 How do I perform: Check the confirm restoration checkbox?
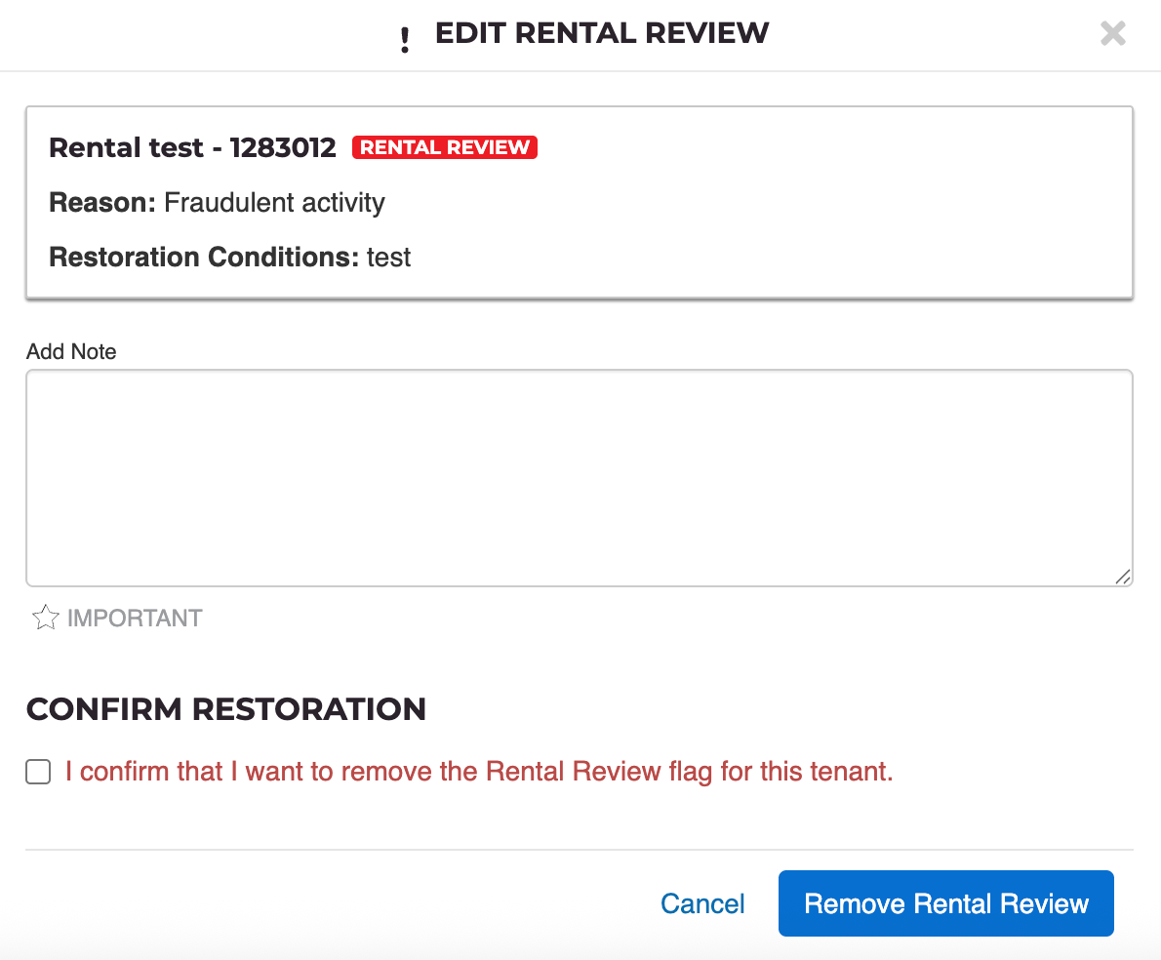click(38, 773)
